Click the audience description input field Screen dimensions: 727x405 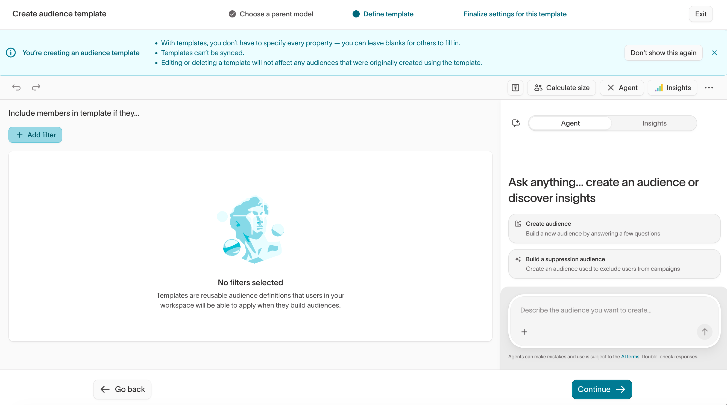coord(614,310)
